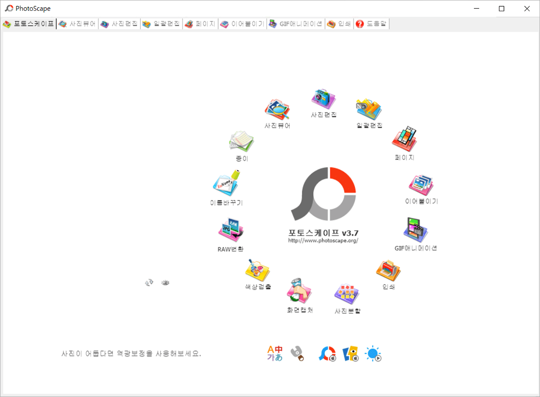The image size is (540, 397).
Task: Switch to the 사진뷰어 tab
Action: click(77, 24)
